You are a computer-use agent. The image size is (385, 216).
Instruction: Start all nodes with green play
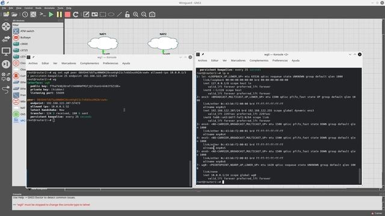click(51, 14)
